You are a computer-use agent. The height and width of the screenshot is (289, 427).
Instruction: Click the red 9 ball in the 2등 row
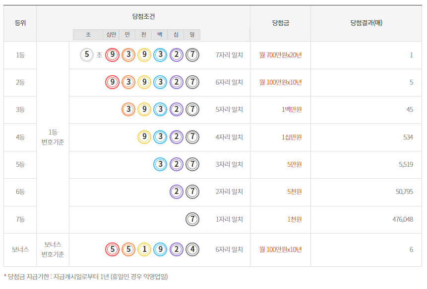(112, 82)
